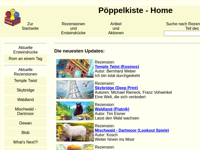
Task: Open the Skybridge tower thumbnail
Action: [75, 90]
